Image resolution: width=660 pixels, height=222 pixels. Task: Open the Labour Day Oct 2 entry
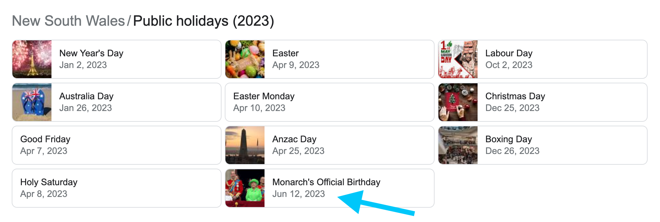pos(543,59)
